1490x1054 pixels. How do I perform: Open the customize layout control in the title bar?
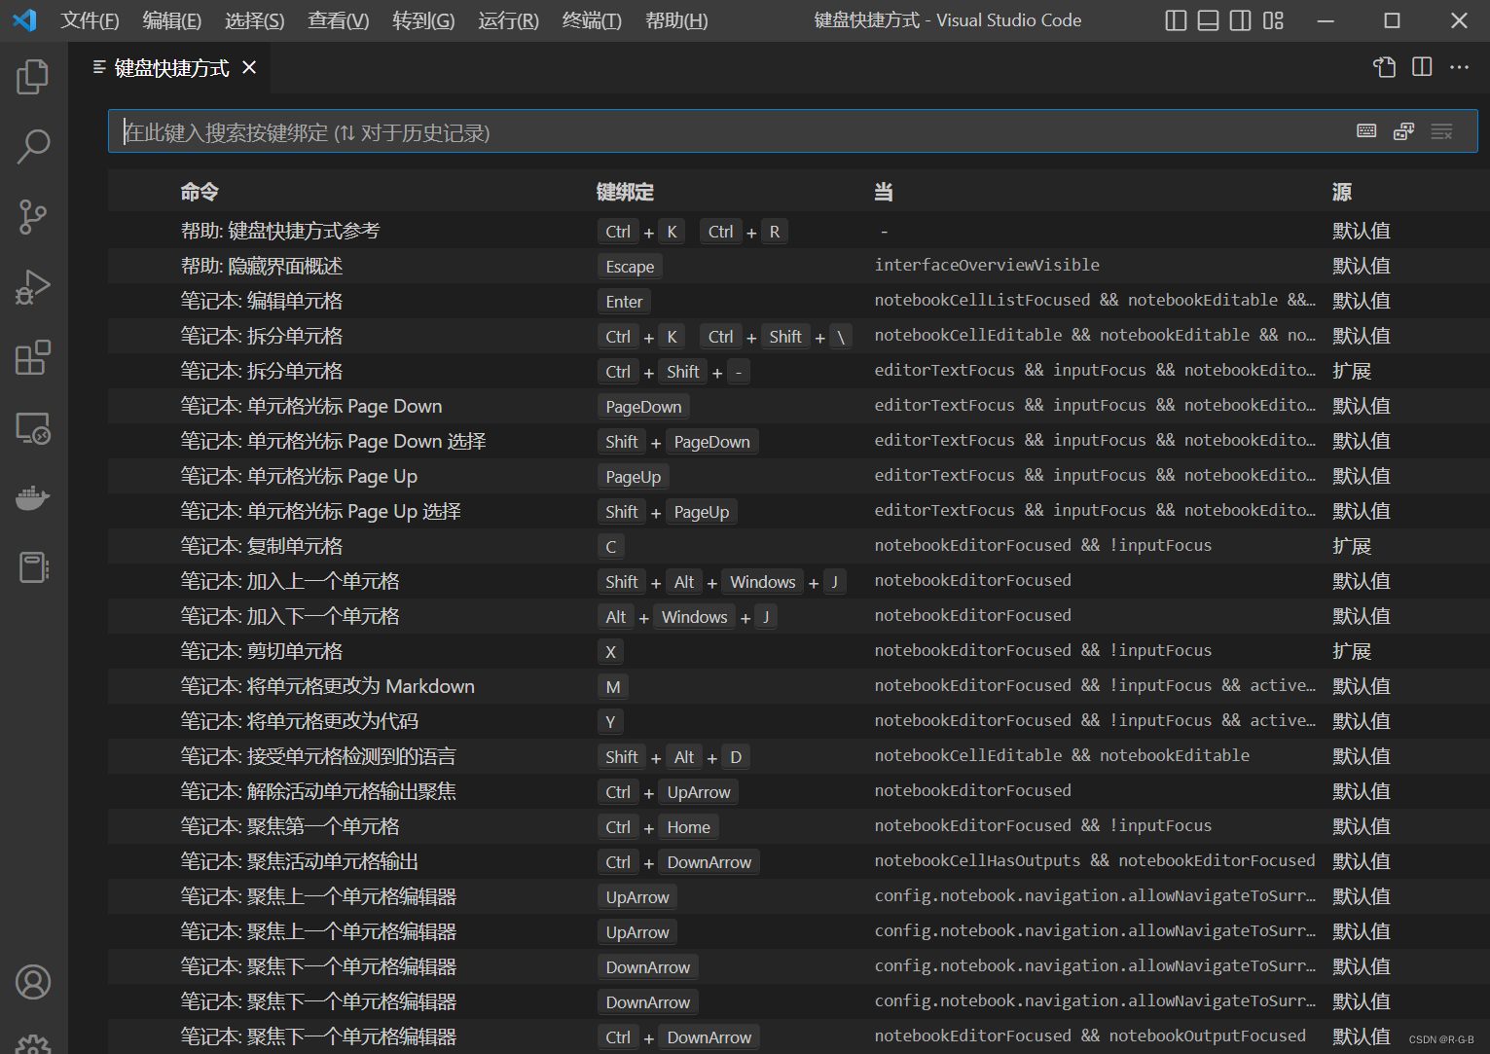coord(1273,19)
